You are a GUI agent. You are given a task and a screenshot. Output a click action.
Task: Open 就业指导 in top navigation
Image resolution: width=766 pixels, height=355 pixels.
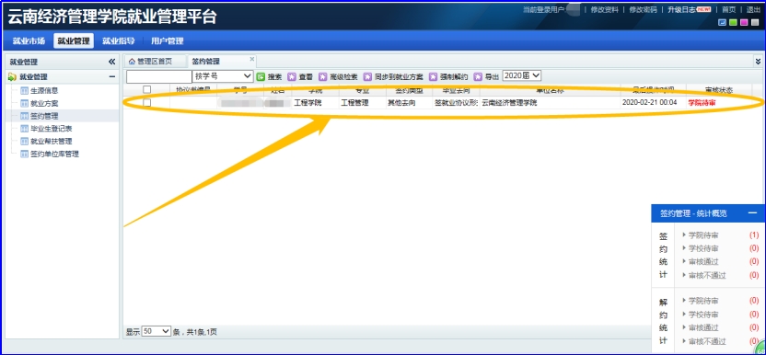pos(118,41)
